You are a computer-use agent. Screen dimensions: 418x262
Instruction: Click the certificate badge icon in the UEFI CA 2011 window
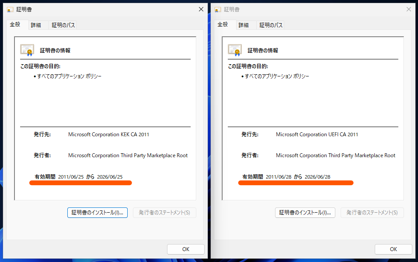coord(235,50)
